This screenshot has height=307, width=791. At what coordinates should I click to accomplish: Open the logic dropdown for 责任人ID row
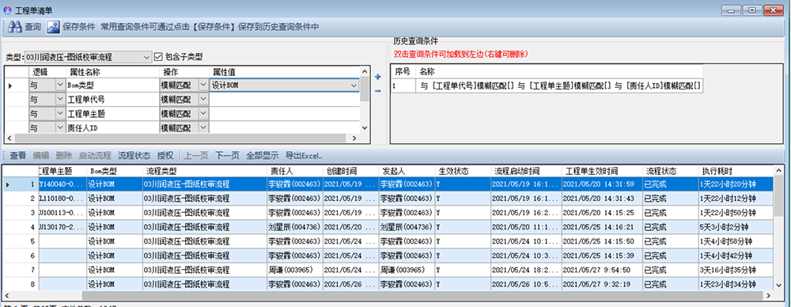click(61, 127)
